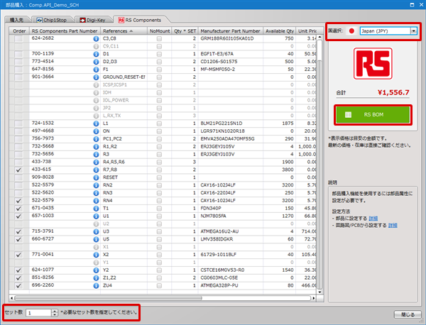Open info icon for PC1,PC2 row
The width and height of the screenshot is (426, 325).
96,139
